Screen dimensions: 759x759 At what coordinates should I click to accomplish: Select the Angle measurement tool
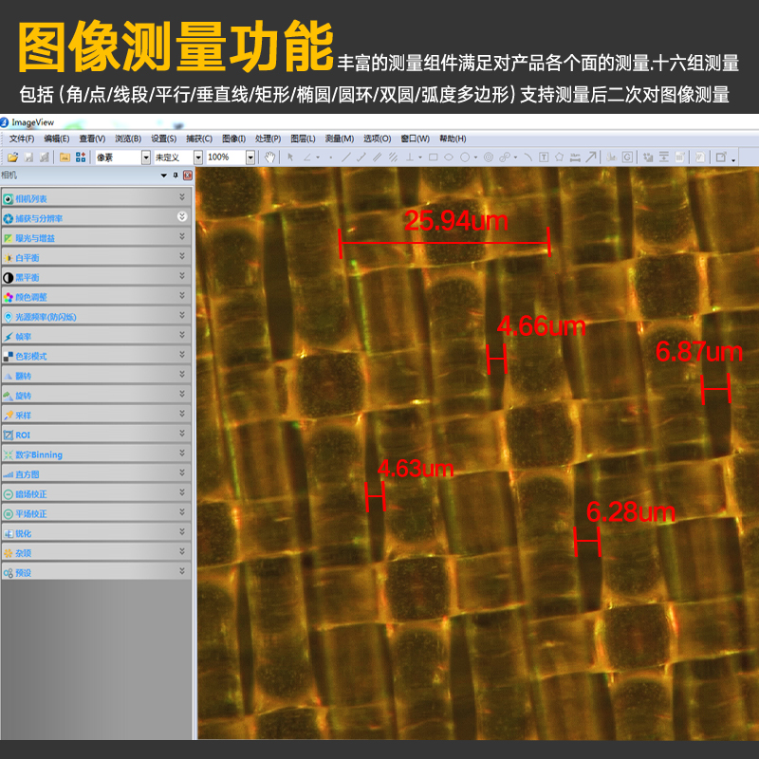tap(306, 157)
